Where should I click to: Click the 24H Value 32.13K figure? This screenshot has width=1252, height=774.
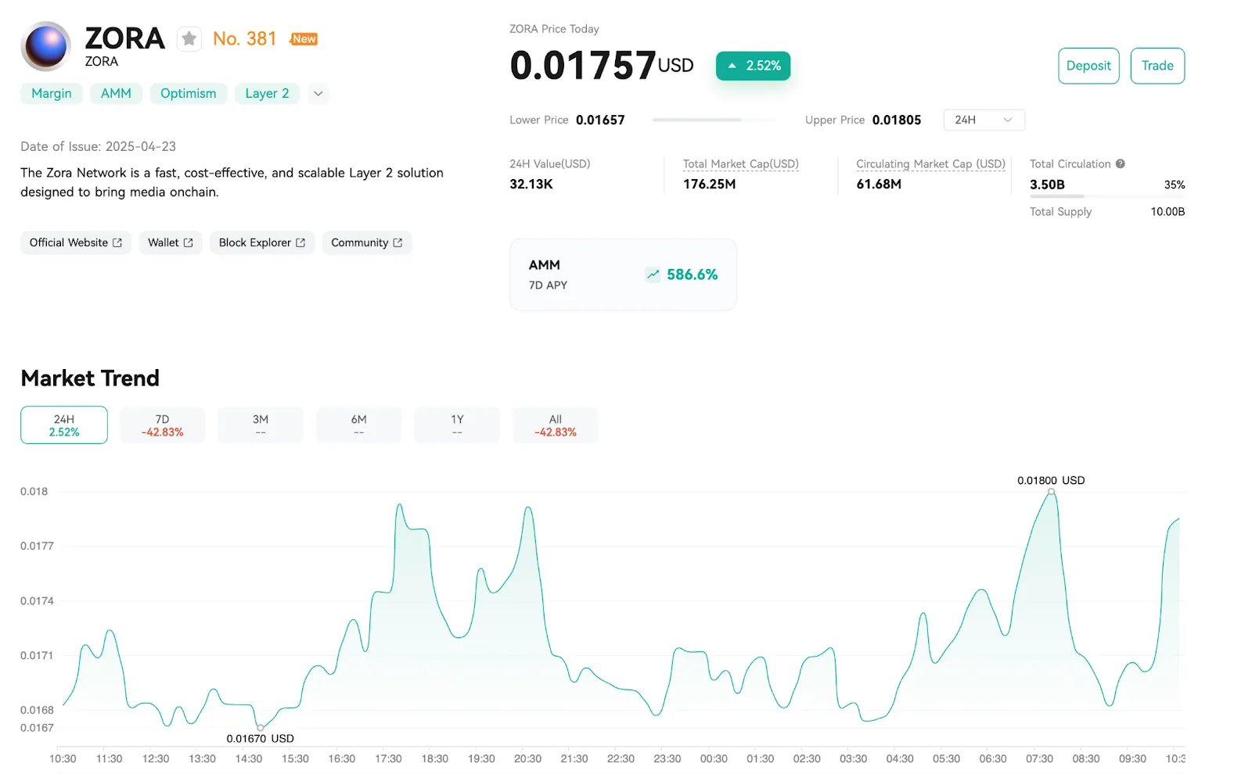tap(531, 185)
